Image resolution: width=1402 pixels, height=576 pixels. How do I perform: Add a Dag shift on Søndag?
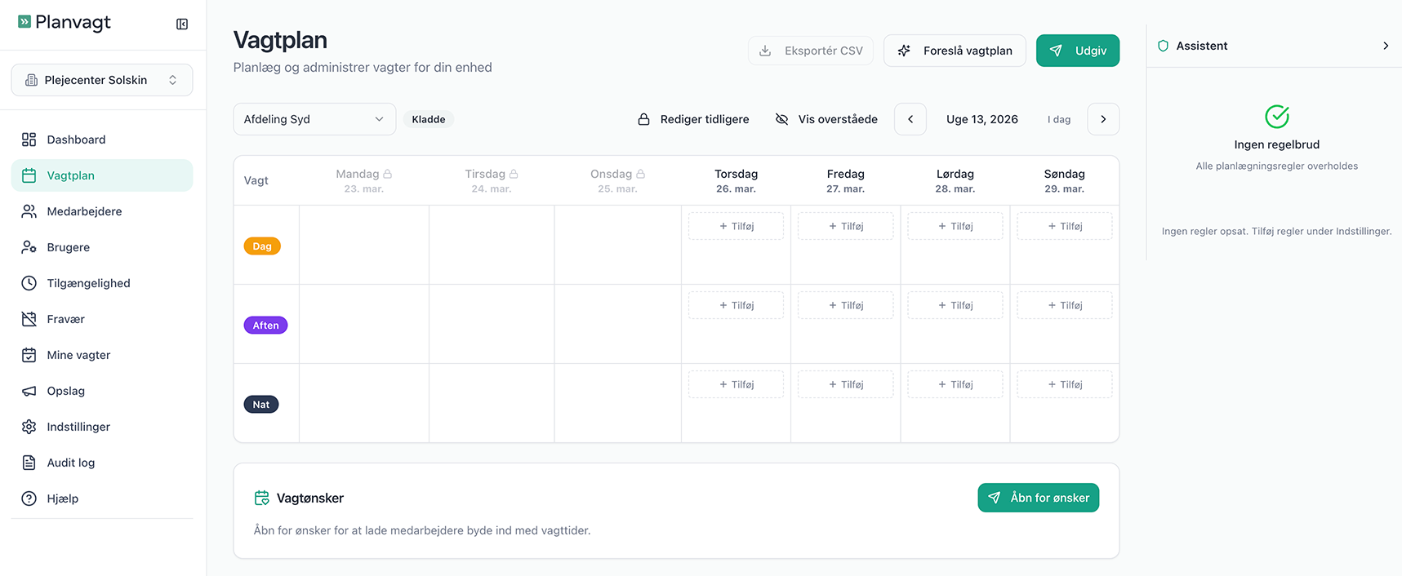[x=1064, y=226]
